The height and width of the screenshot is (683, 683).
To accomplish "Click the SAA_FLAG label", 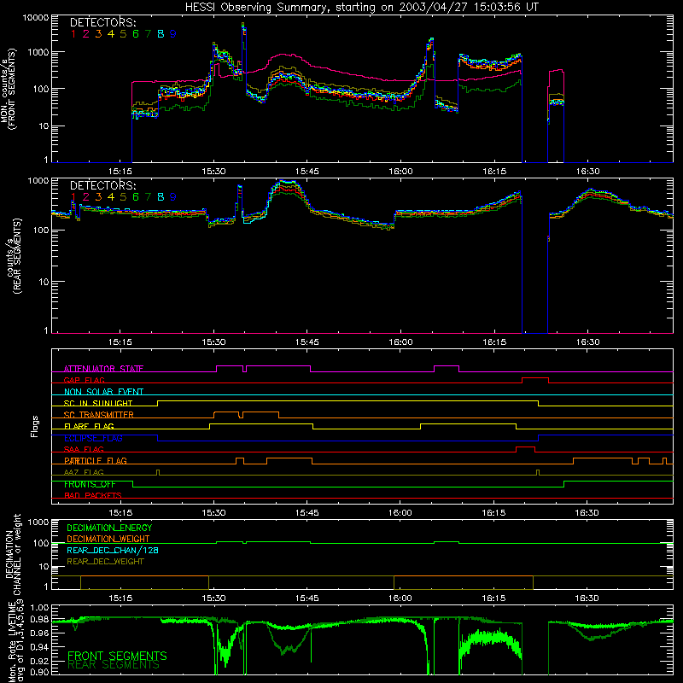I will click(84, 450).
